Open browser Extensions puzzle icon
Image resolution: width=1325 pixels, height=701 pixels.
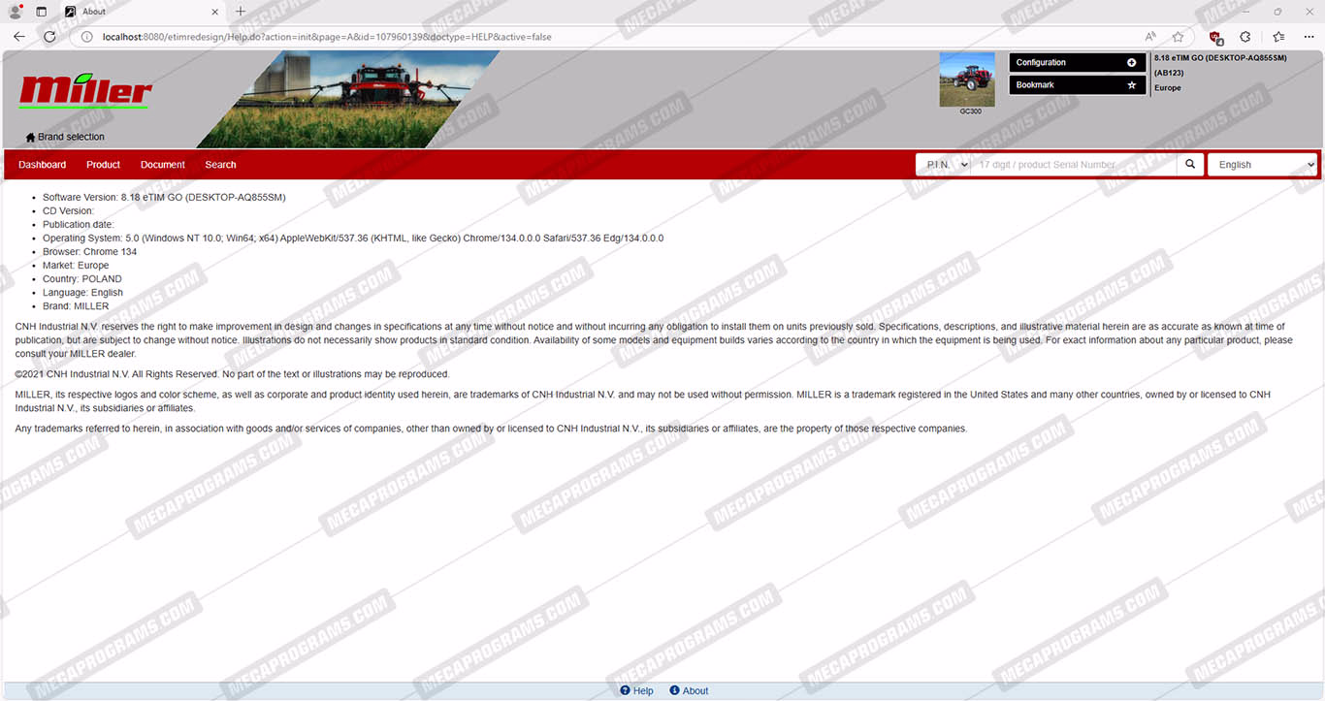click(1245, 37)
